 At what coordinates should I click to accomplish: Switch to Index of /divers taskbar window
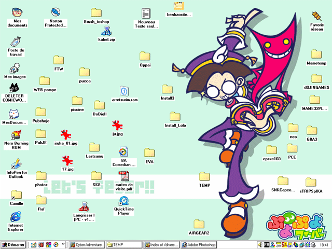(x=161, y=245)
